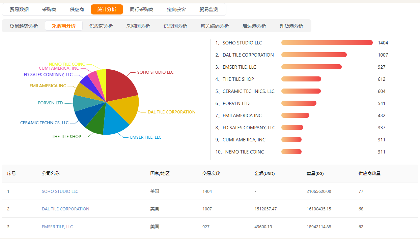Click the SOHO STUDIO LLC ranking bar
Viewport: 420px width, 239px height.
click(327, 43)
